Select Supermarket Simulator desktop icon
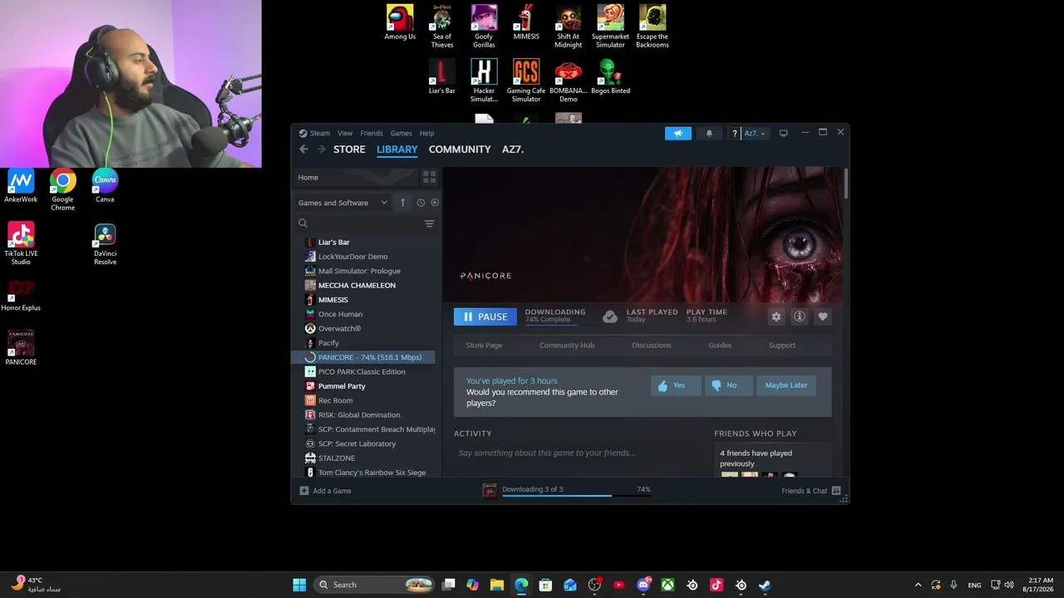The width and height of the screenshot is (1064, 598). click(x=610, y=27)
